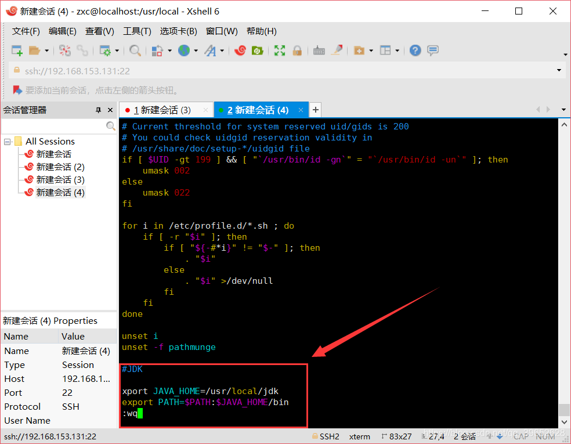The image size is (571, 444).
Task: Select the 新建会话 (2) session
Action: coord(60,167)
